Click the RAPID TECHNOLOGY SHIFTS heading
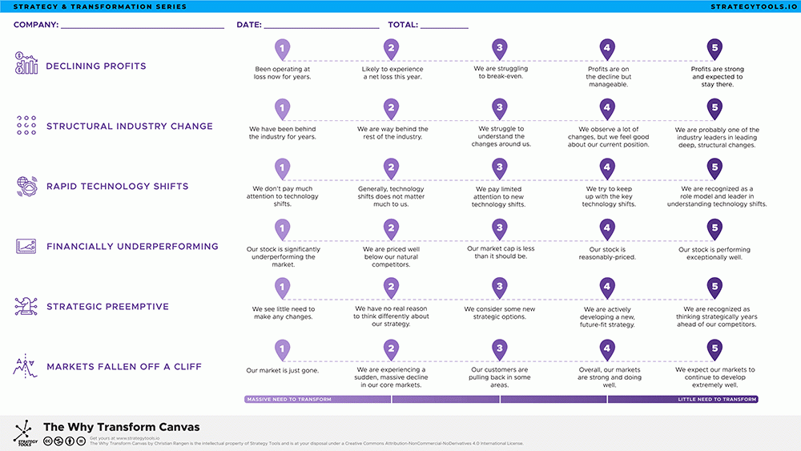The height and width of the screenshot is (451, 801). [118, 187]
